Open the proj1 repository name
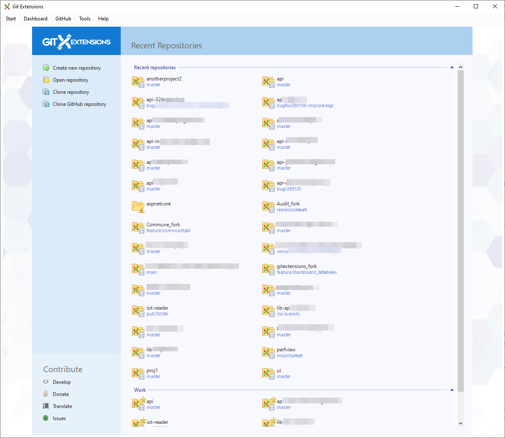Viewport: 505px width, 438px height. [152, 370]
